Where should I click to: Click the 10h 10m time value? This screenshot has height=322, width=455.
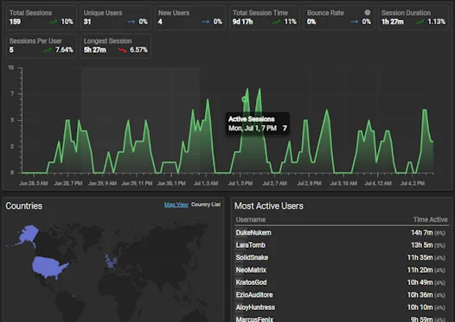[420, 307]
